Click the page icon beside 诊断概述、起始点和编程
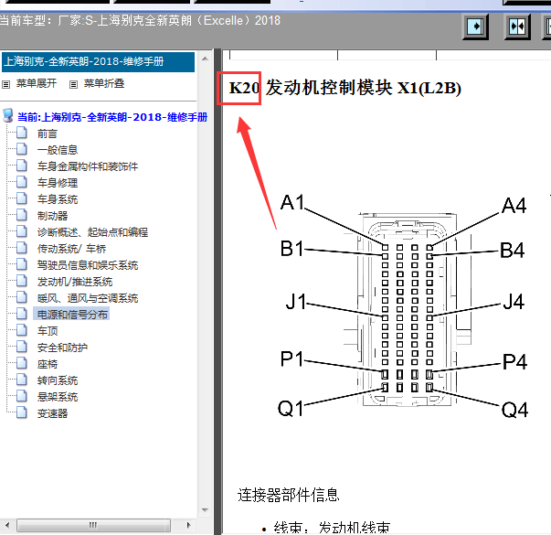551x535 pixels. pos(22,231)
